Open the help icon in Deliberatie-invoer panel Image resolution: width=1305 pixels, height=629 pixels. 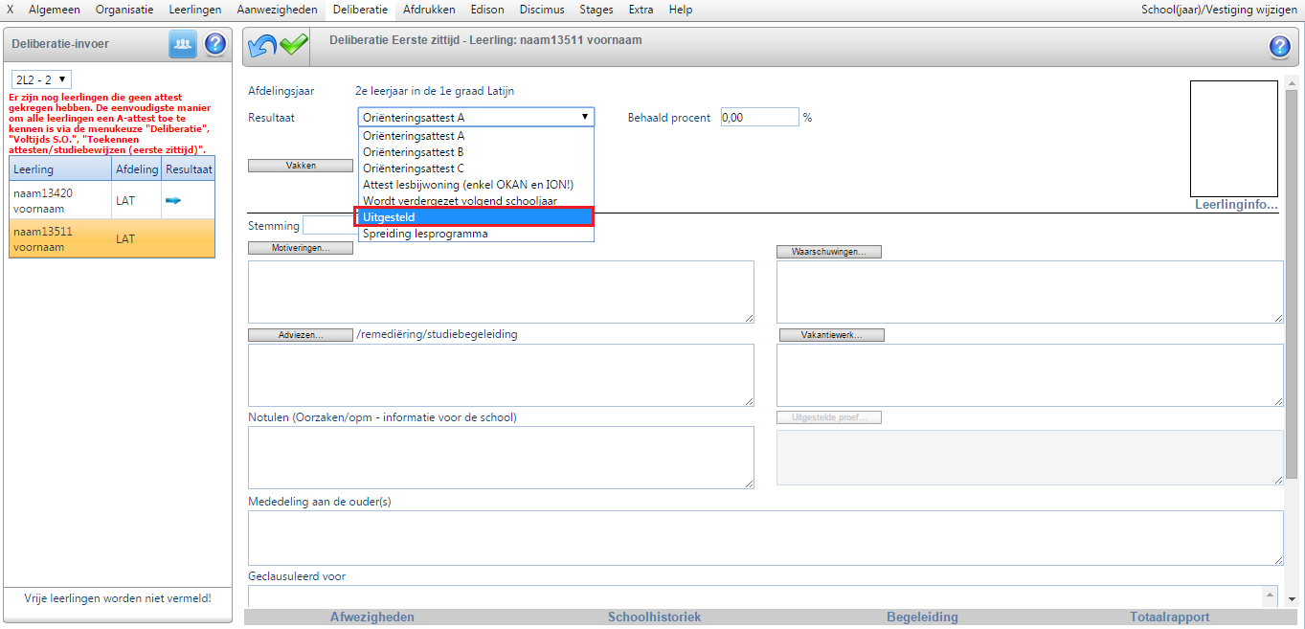pyautogui.click(x=215, y=44)
